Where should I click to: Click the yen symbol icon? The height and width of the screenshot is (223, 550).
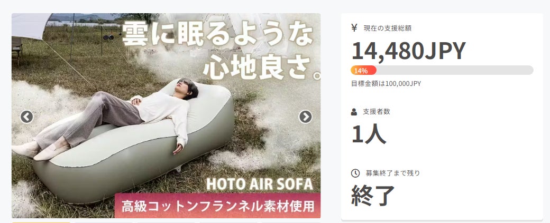[354, 28]
